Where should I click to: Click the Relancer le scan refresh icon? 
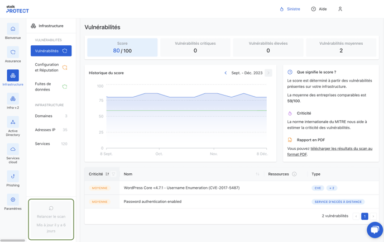click(51, 208)
